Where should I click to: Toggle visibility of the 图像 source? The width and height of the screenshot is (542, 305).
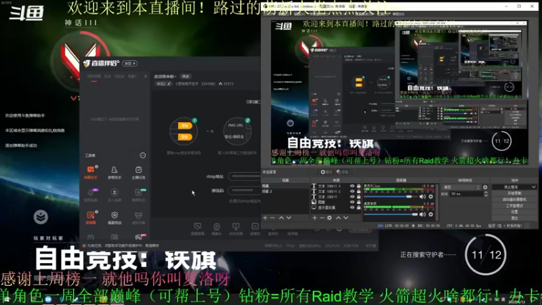352,202
